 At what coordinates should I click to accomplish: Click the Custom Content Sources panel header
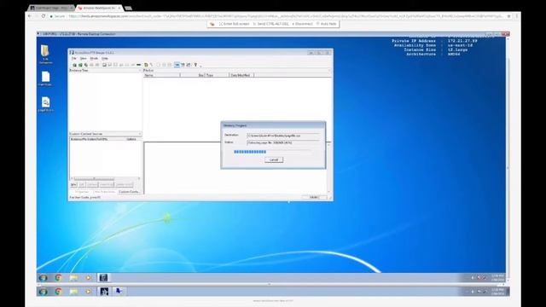(x=105, y=134)
